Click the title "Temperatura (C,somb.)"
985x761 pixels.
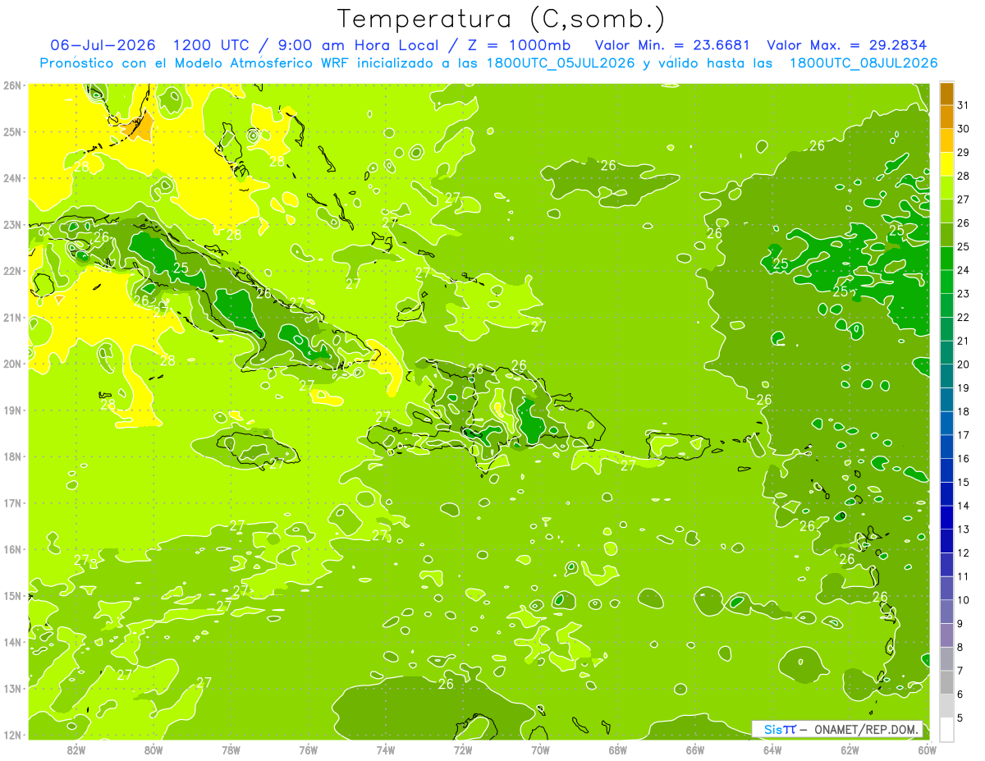pyautogui.click(x=501, y=18)
